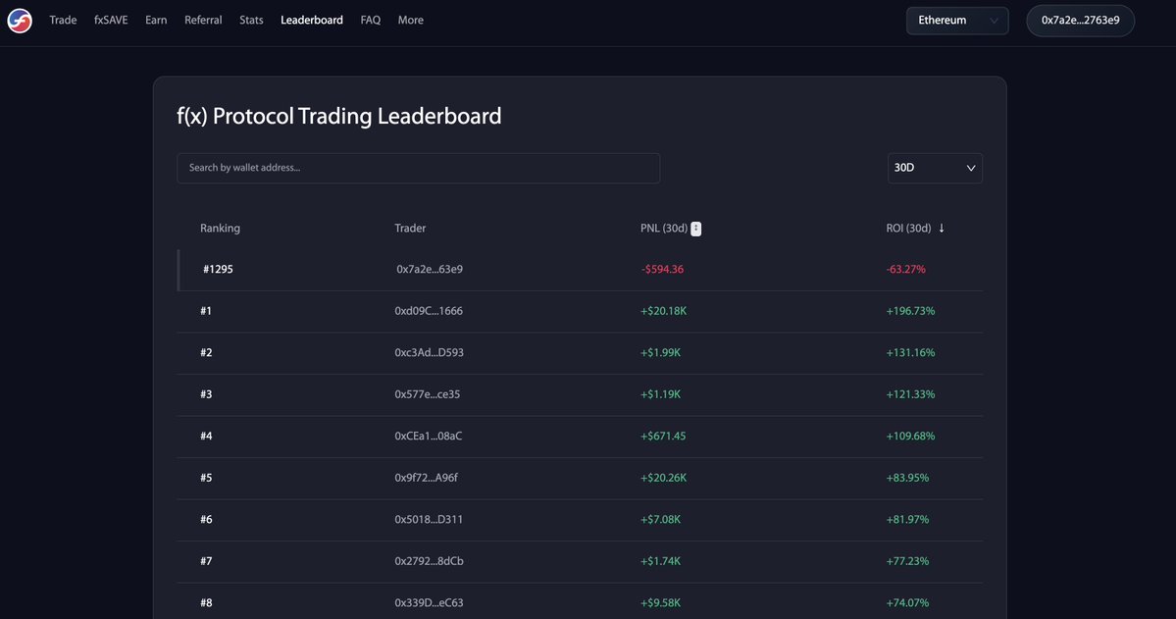Click the f(x) Protocol logo icon
Screen dimensions: 1176x619
pyautogui.click(x=20, y=21)
